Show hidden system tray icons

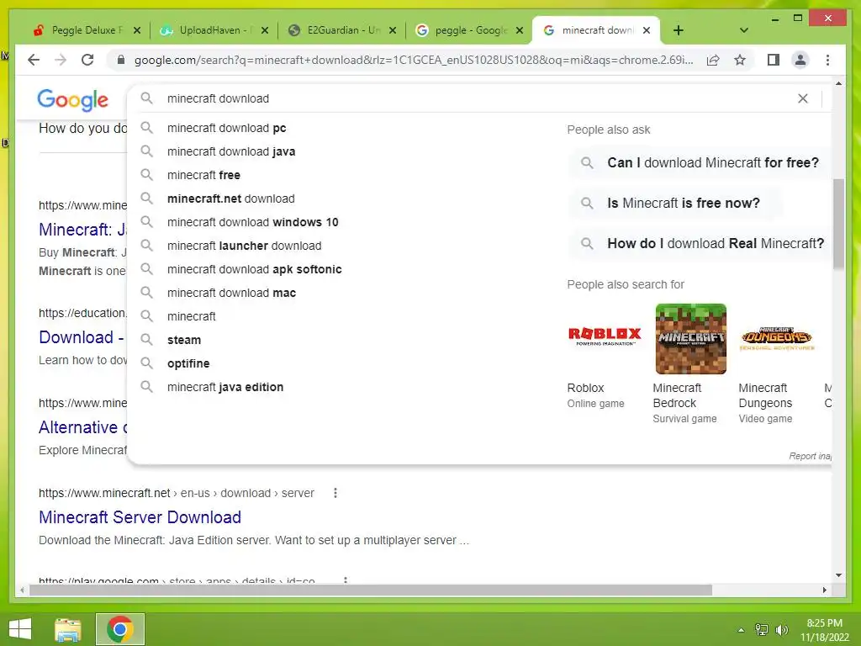coord(741,630)
